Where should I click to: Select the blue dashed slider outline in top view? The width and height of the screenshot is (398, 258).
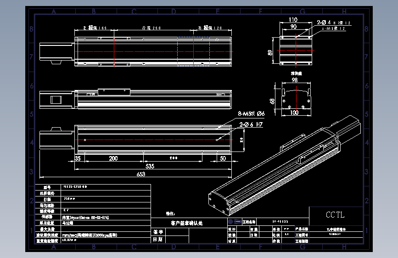[x=193, y=51]
